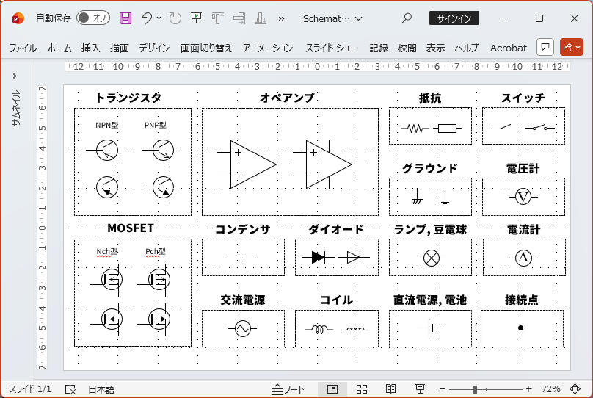This screenshot has height=398, width=593.
Task: Open the comments pane icon
Action: (x=545, y=47)
